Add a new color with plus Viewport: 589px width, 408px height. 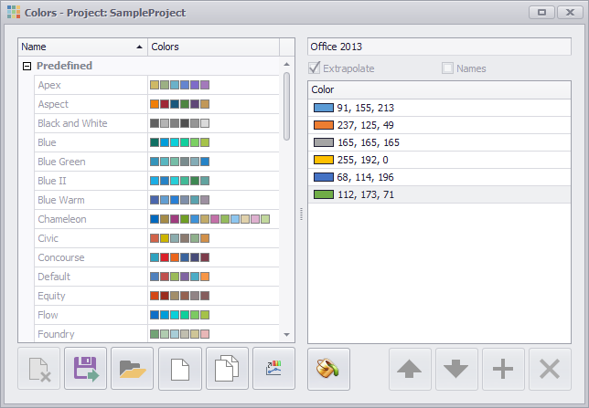coord(503,369)
